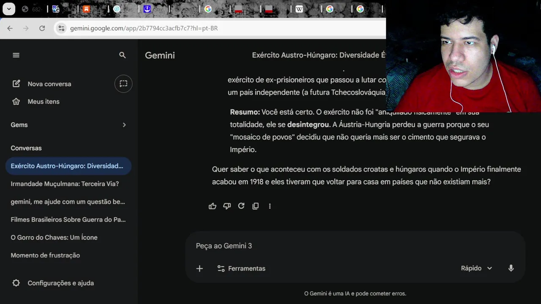Open the Rápido model dropdown
Viewport: 541px width, 304px height.
coord(476,268)
